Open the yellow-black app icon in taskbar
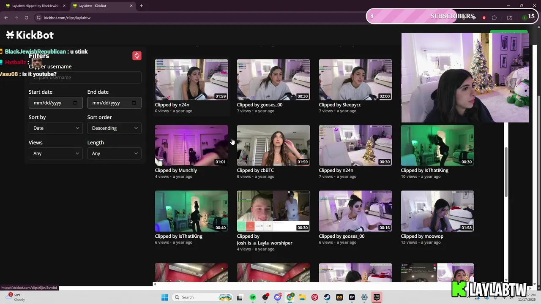The width and height of the screenshot is (541, 304). (339, 297)
